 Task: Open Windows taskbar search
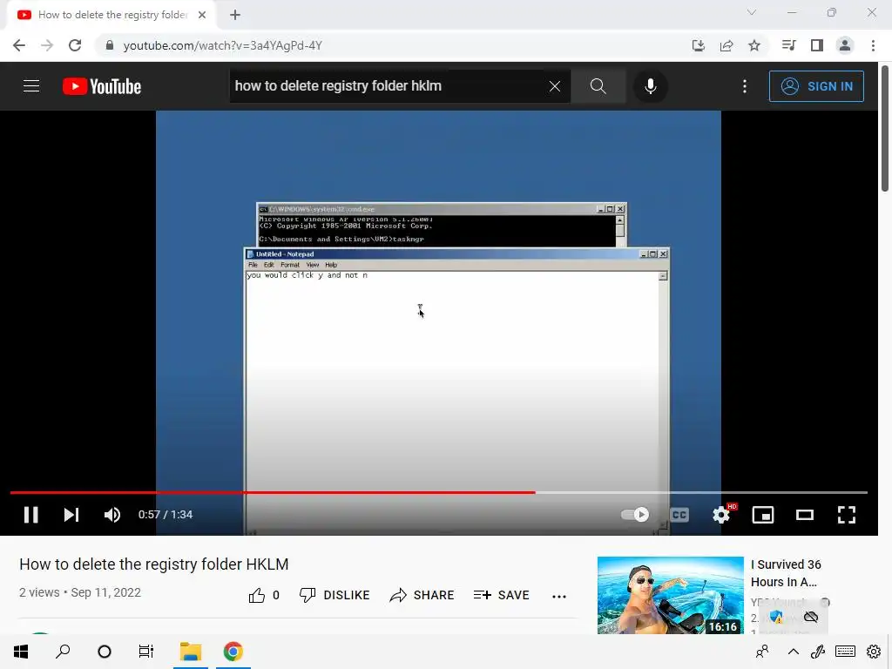click(63, 652)
